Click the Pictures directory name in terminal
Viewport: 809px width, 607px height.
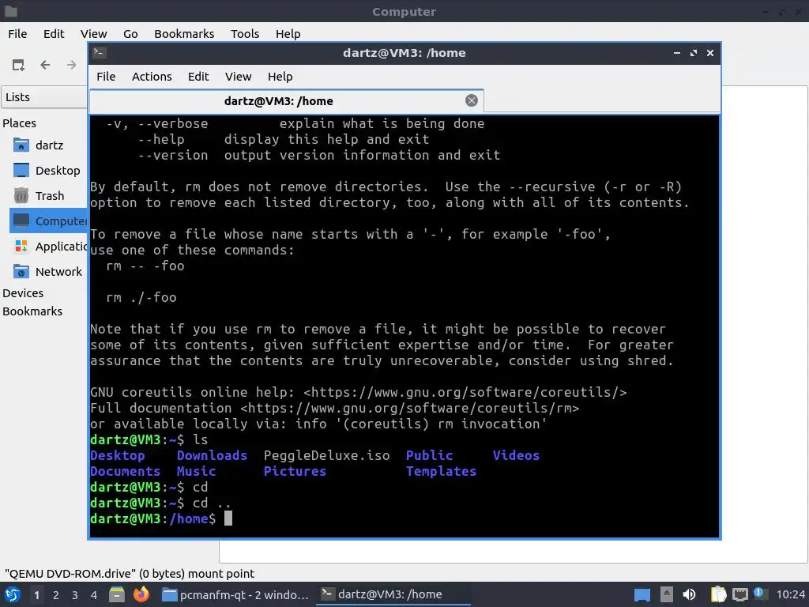(x=295, y=471)
